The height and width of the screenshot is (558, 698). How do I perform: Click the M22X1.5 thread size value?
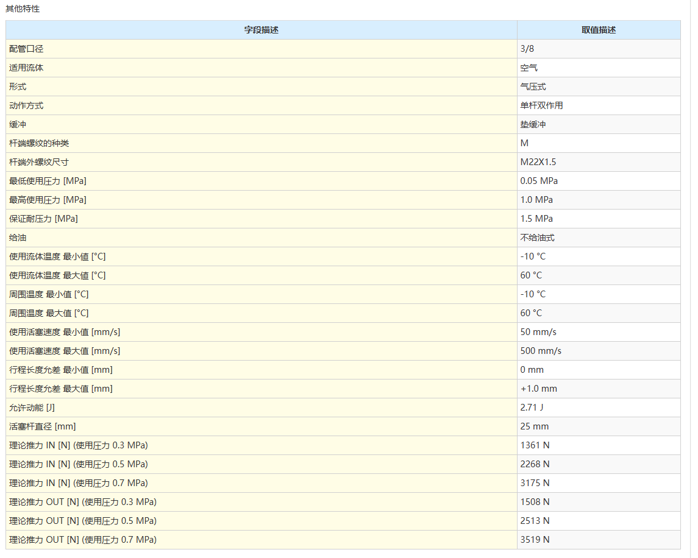click(538, 162)
